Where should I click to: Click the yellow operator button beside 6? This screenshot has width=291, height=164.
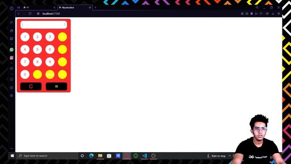point(62,49)
